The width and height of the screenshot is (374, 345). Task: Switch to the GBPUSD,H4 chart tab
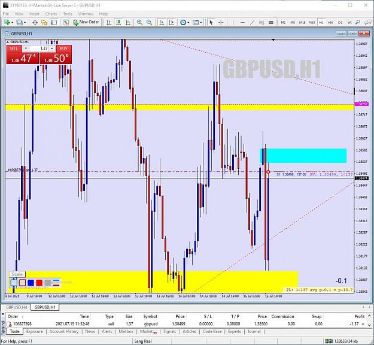(17, 307)
